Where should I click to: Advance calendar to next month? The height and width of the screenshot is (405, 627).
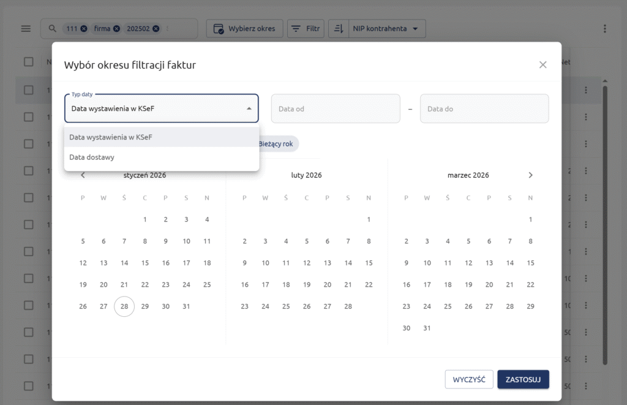pos(530,175)
